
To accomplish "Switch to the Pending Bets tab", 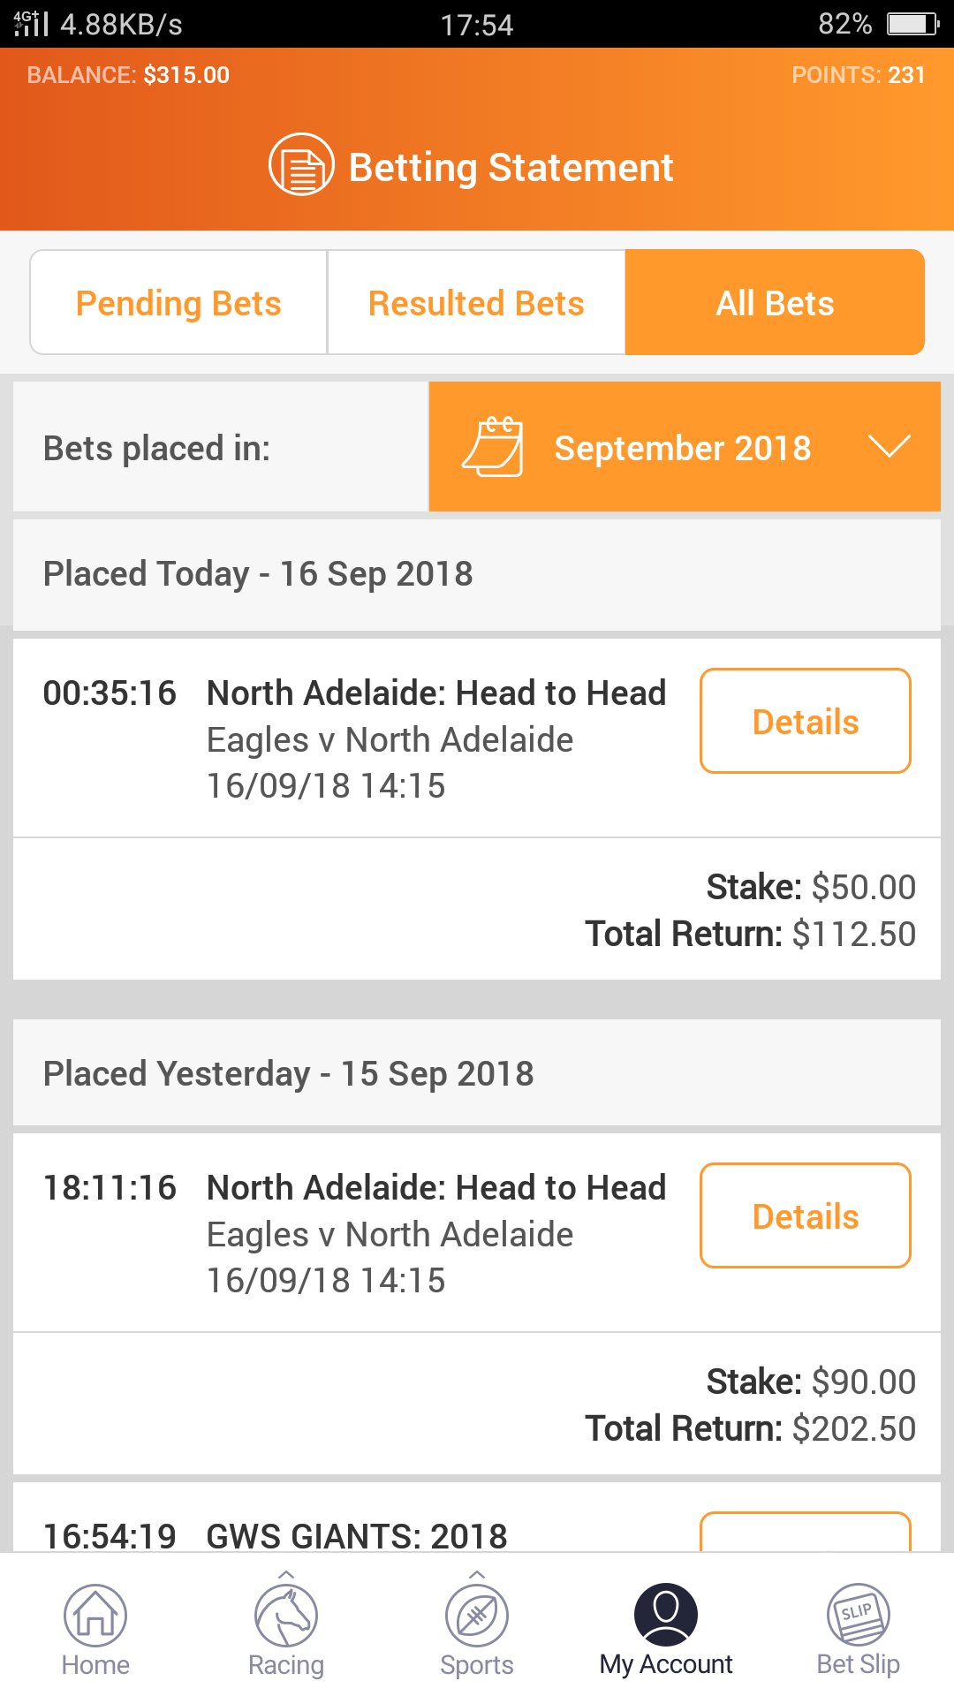I will (x=178, y=303).
